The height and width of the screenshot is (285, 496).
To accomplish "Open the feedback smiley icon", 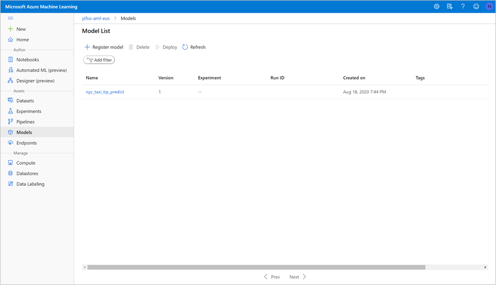I will pos(476,7).
